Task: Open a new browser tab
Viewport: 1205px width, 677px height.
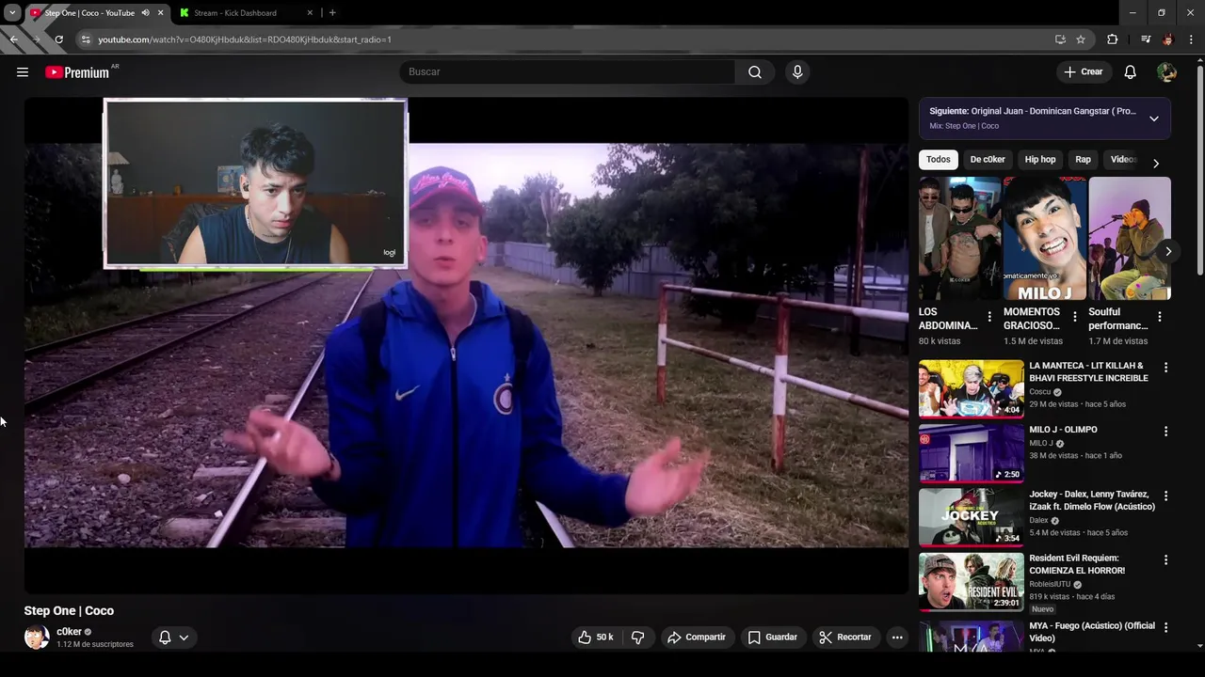Action: pyautogui.click(x=332, y=13)
